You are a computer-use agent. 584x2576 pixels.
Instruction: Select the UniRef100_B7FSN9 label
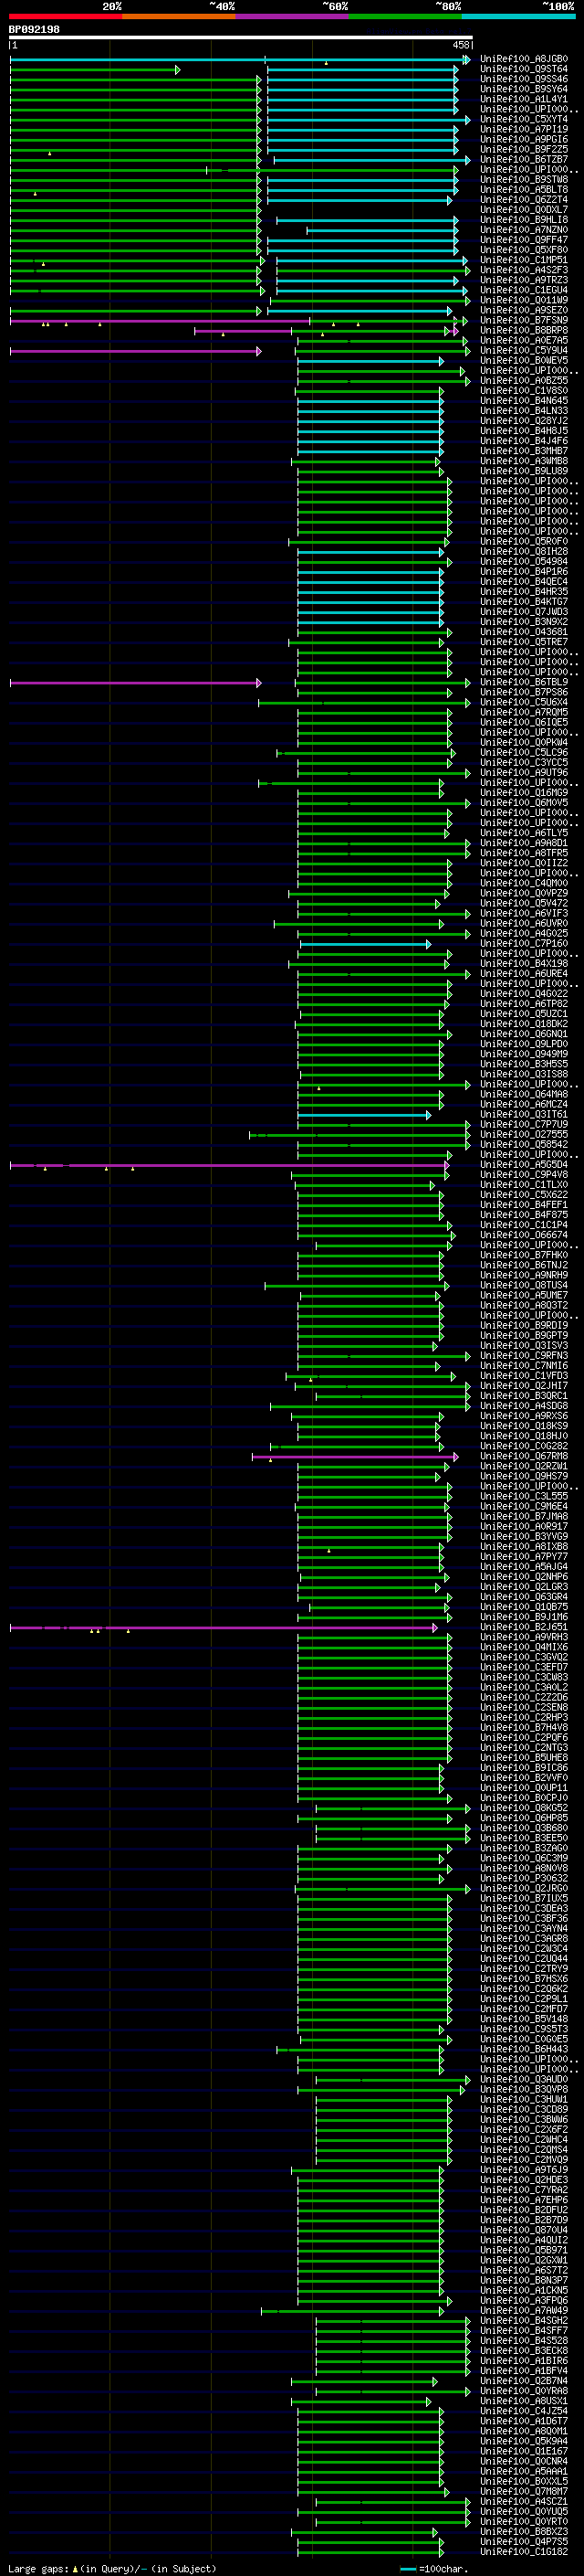pyautogui.click(x=524, y=320)
